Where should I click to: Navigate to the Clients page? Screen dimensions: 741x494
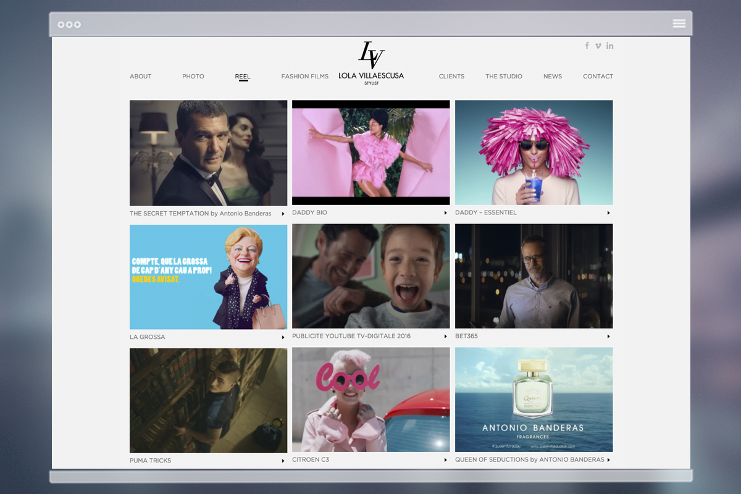pos(451,77)
